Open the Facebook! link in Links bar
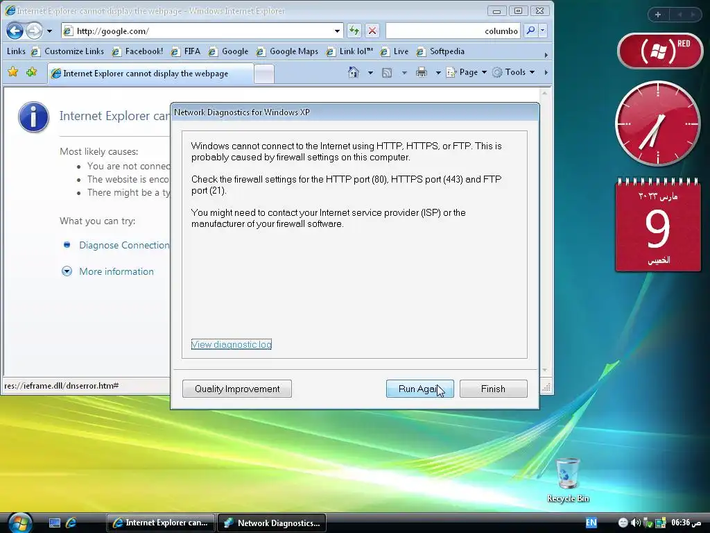The width and height of the screenshot is (710, 533). pos(138,51)
